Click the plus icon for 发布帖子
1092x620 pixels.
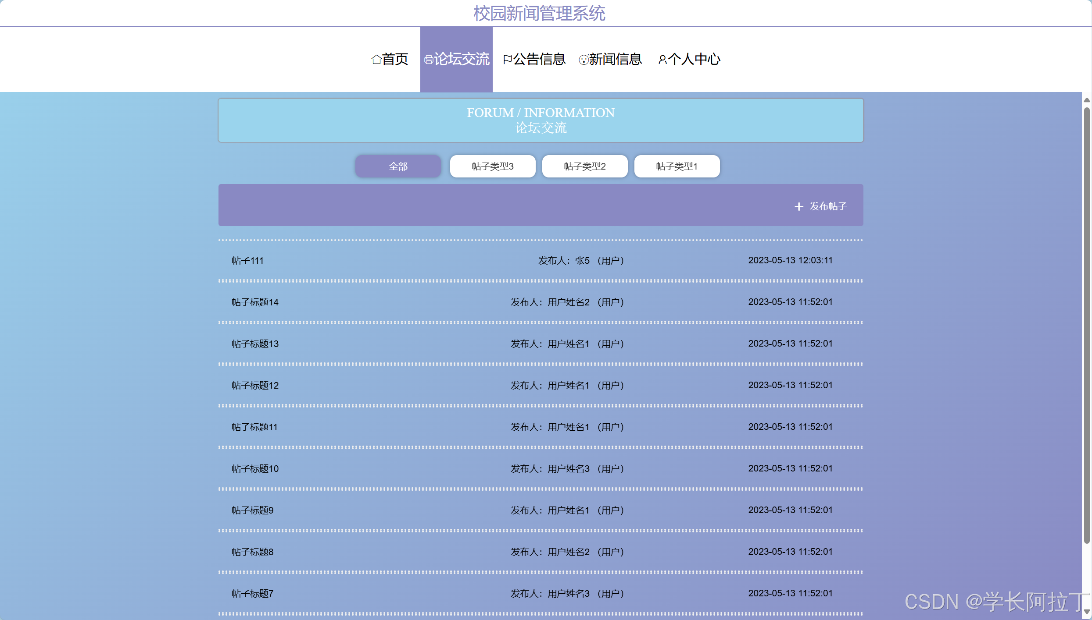click(x=799, y=206)
